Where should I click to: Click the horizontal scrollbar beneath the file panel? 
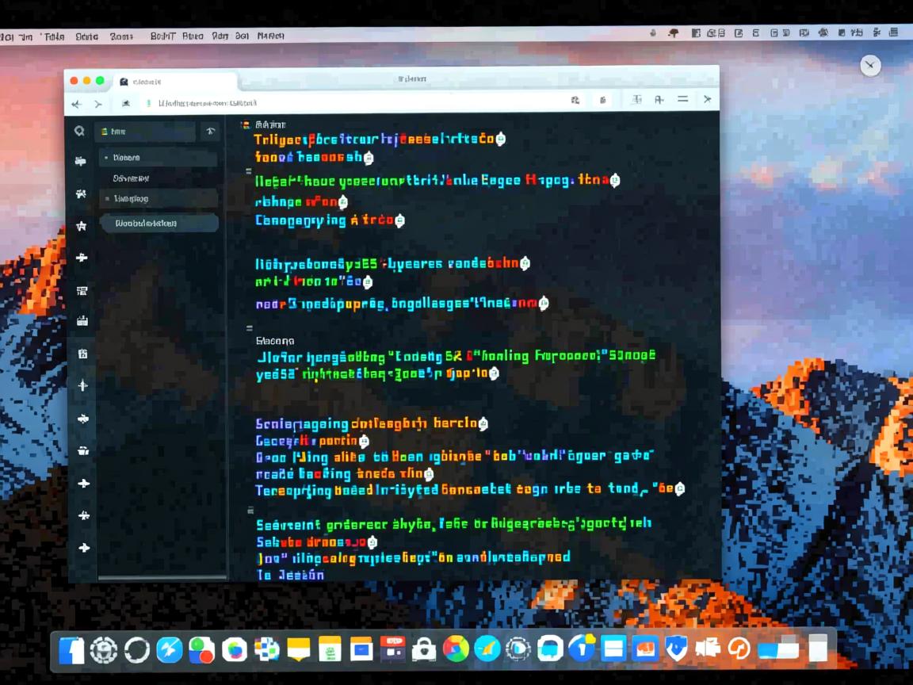tap(159, 577)
